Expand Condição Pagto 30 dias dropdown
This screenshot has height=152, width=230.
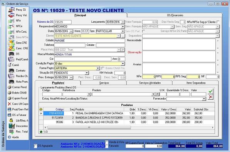(123, 63)
